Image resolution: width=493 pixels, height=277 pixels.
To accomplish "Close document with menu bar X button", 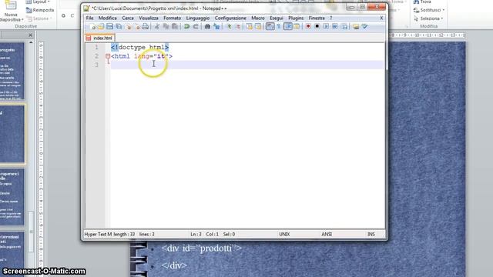I will point(381,18).
